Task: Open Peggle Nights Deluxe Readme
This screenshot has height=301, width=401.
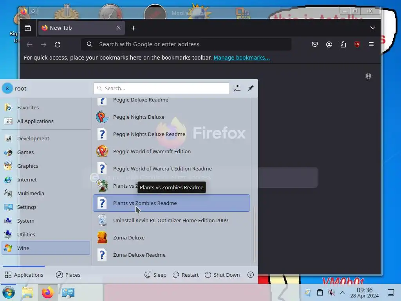Action: coord(172,134)
